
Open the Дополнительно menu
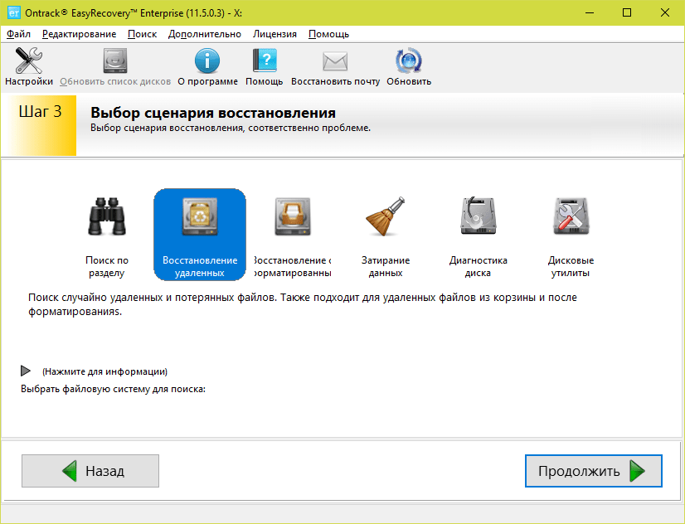pos(205,34)
